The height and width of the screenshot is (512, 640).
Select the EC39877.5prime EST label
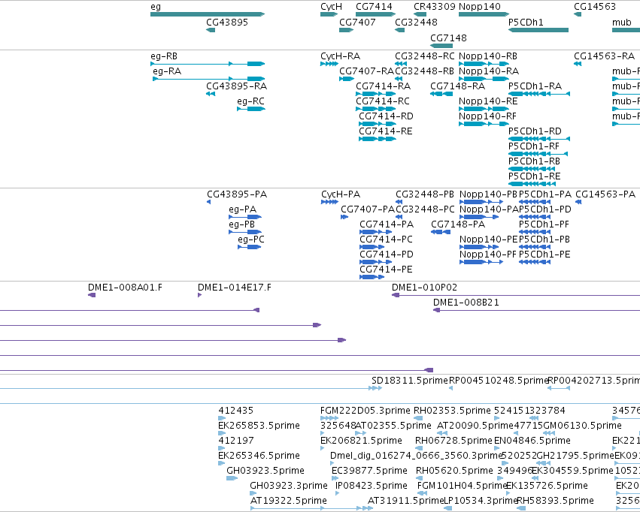tap(369, 471)
